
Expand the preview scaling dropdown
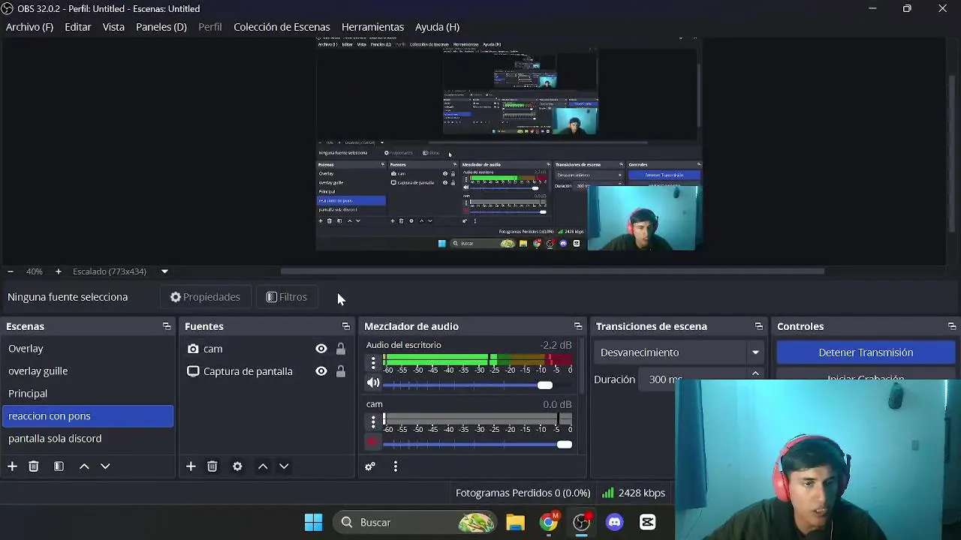[x=164, y=271]
